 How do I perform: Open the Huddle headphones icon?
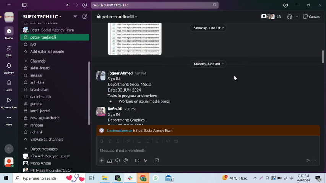290,17
